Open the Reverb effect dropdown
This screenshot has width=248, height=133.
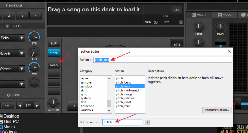click(21, 54)
